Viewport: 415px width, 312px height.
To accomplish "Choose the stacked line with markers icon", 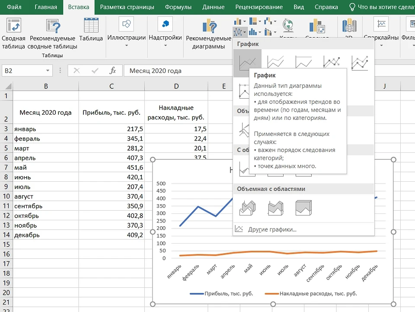I will [360, 63].
